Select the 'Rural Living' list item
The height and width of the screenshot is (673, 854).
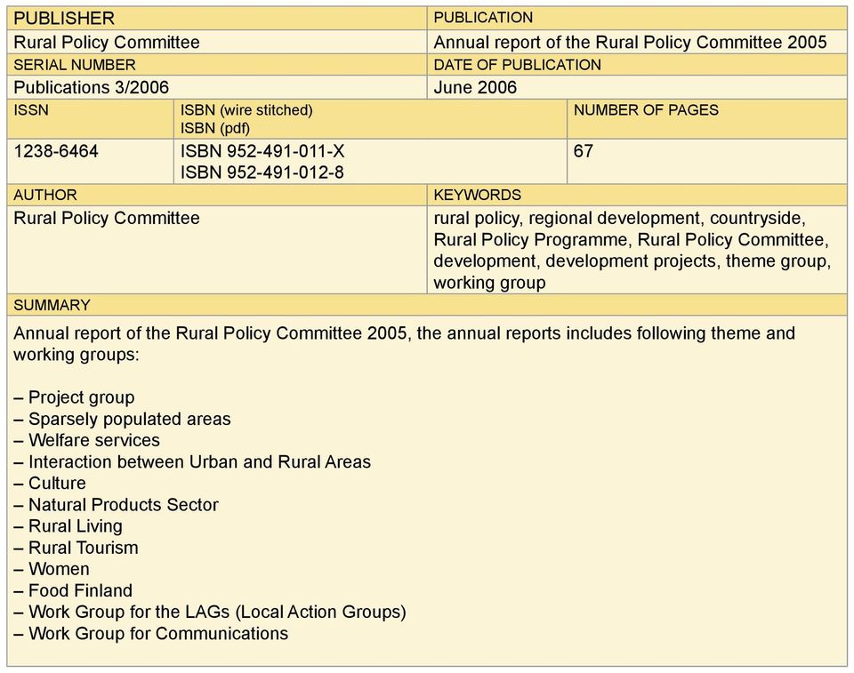click(x=68, y=526)
